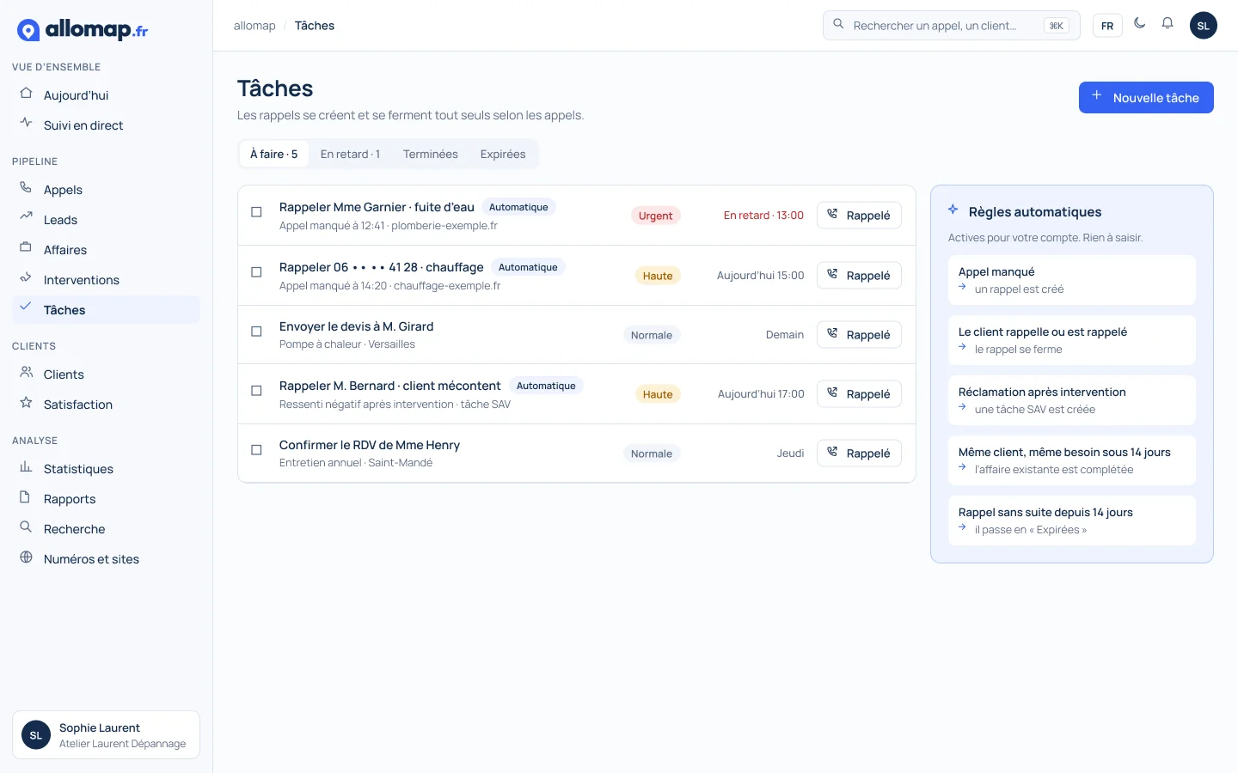Open the Appel manqué rule card
Screen dimensions: 1238x773
point(1072,280)
